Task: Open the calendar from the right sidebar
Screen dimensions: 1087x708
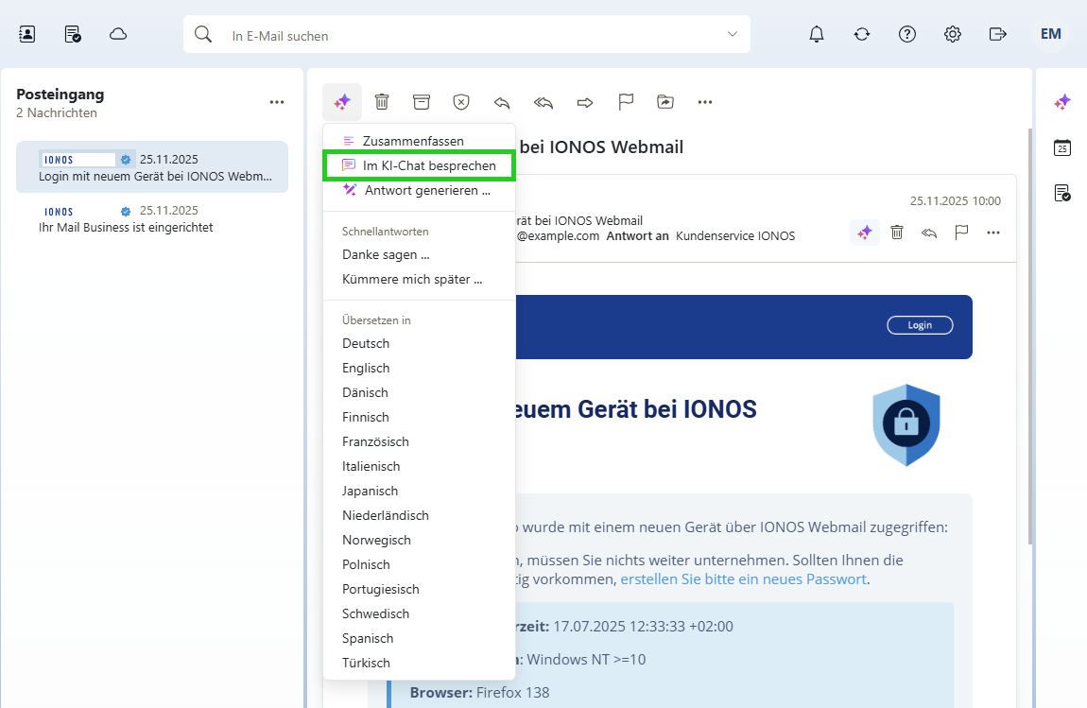Action: tap(1062, 147)
